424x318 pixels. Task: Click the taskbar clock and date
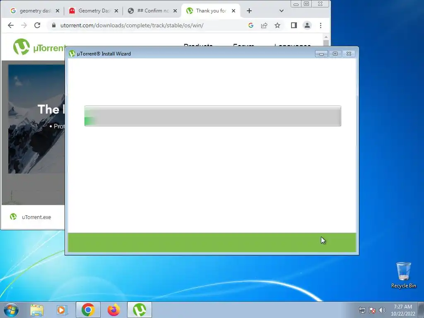[403, 310]
